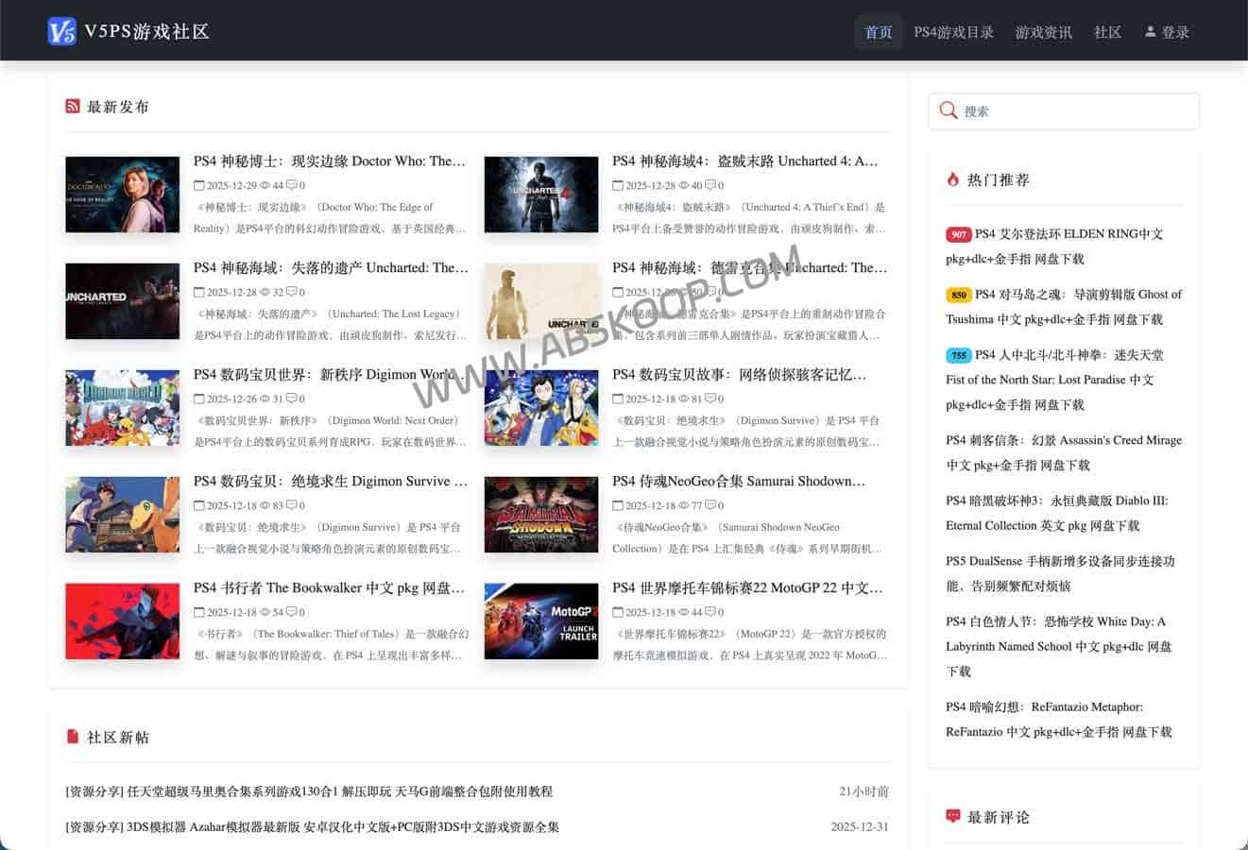1248x850 pixels.
Task: Click the RSS icon beside 最新发布
Action: [73, 106]
